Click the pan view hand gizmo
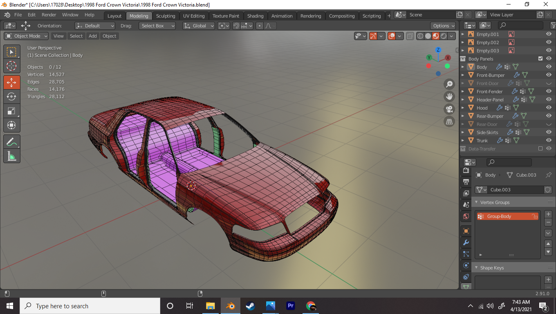The width and height of the screenshot is (556, 314). coord(449,96)
